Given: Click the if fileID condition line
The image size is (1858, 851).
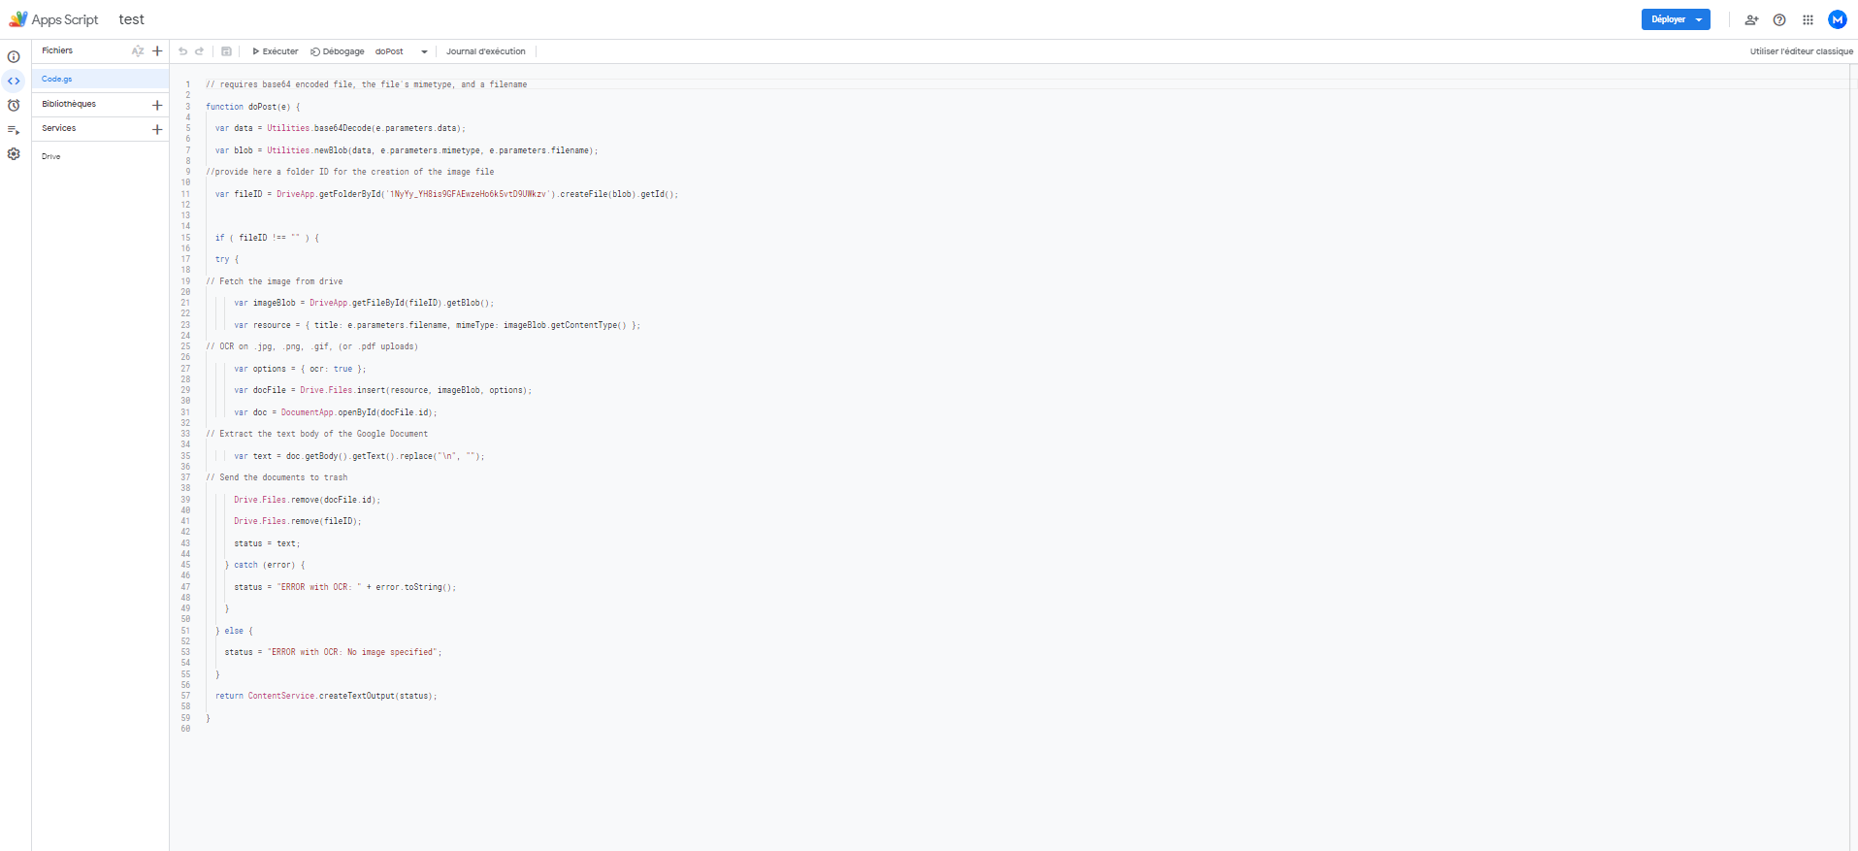Looking at the screenshot, I should pos(267,238).
